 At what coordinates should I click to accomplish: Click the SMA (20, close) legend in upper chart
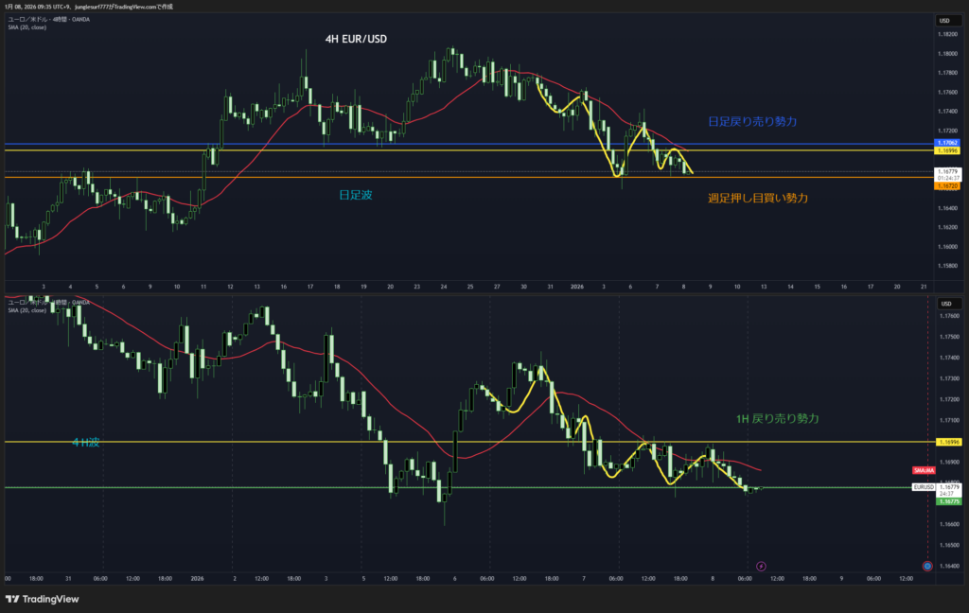point(26,27)
